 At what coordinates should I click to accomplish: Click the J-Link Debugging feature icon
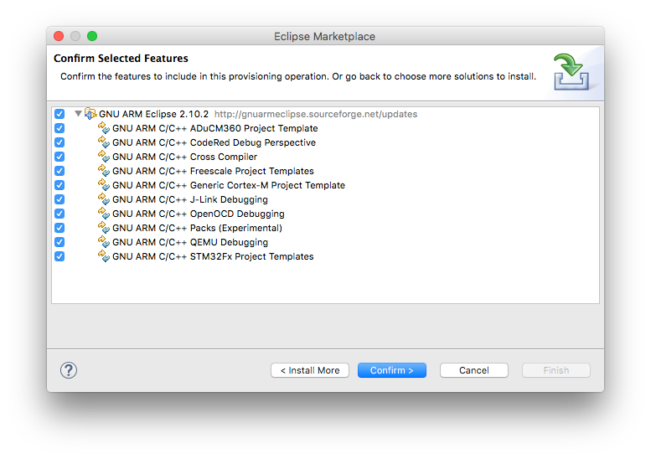coord(104,199)
